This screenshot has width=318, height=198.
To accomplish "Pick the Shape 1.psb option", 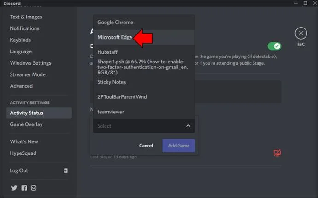I will pos(144,67).
